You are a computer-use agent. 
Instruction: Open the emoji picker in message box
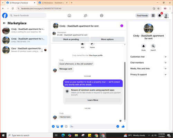click(x=118, y=127)
